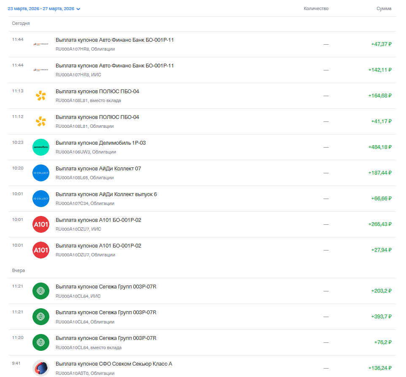Open the 23 марта – 27 марта 2026 date range dropdown
406x377 pixels.
(x=44, y=9)
